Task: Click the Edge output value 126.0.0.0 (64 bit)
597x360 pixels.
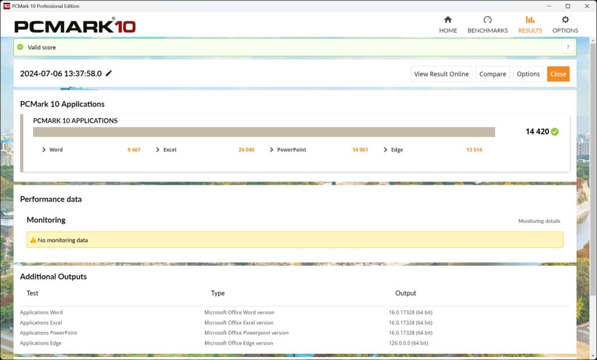Action: (408, 343)
